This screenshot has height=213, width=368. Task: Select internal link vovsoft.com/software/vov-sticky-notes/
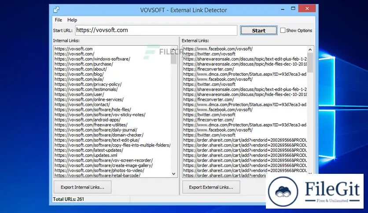[x=100, y=115]
